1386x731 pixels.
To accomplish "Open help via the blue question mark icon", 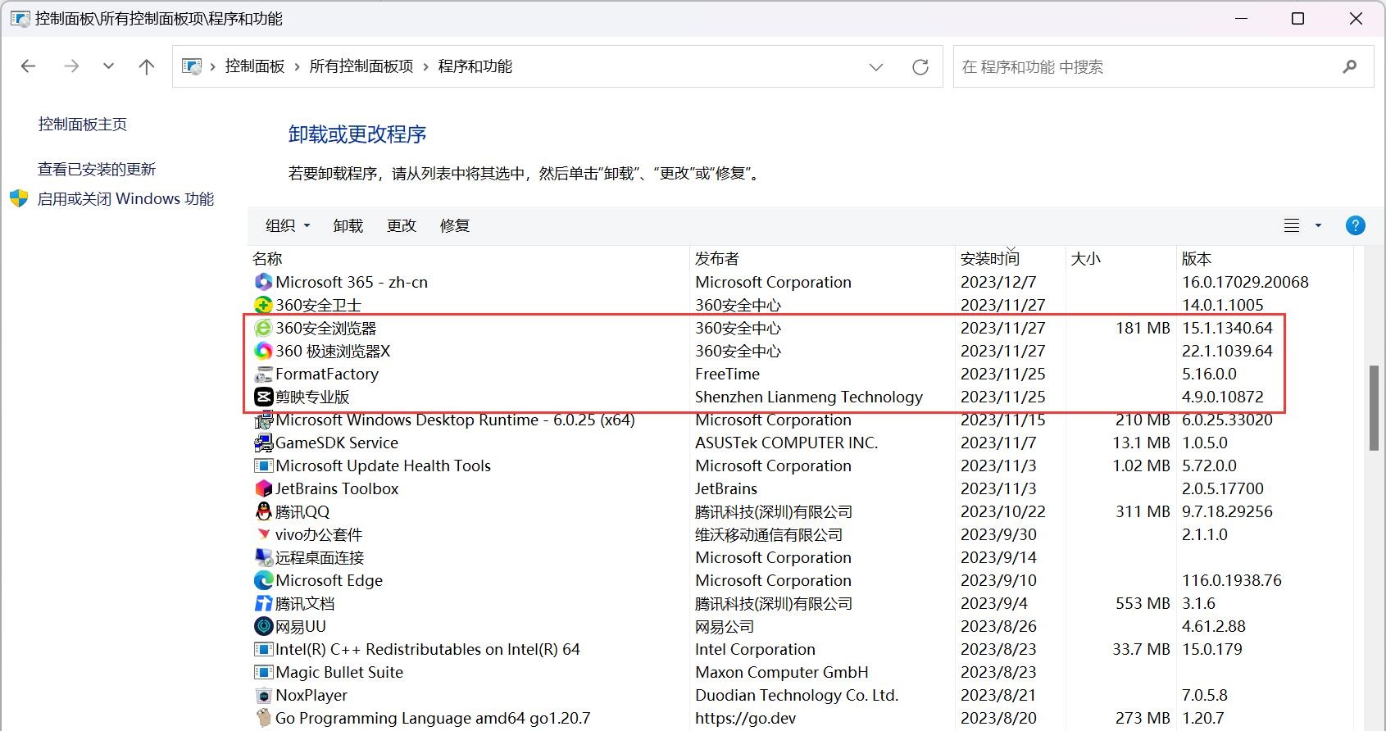I will click(1356, 225).
